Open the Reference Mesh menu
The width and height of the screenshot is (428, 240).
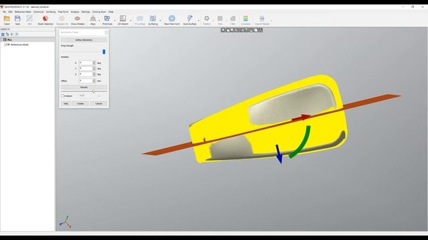[x=23, y=12]
